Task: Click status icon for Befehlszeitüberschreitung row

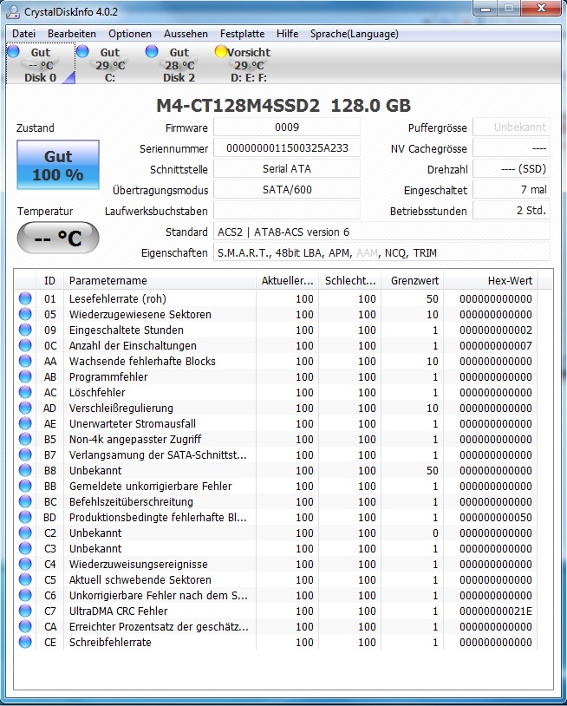Action: (25, 501)
